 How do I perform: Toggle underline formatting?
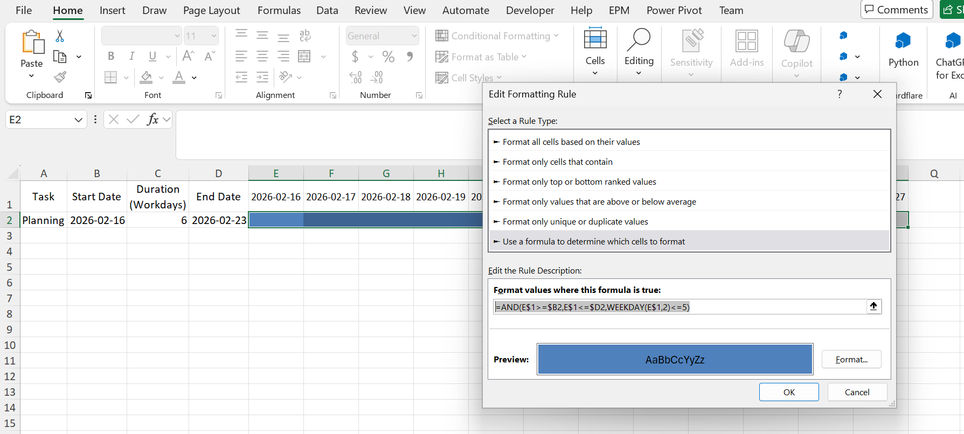pyautogui.click(x=152, y=56)
